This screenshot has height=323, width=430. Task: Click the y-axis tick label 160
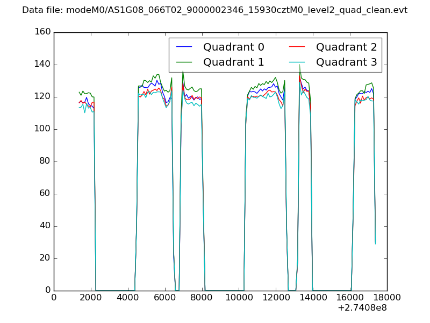[x=42, y=32]
